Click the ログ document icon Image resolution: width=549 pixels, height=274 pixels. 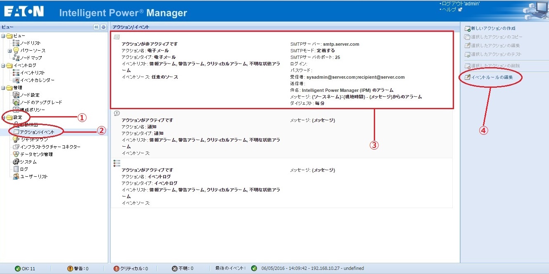(16, 169)
